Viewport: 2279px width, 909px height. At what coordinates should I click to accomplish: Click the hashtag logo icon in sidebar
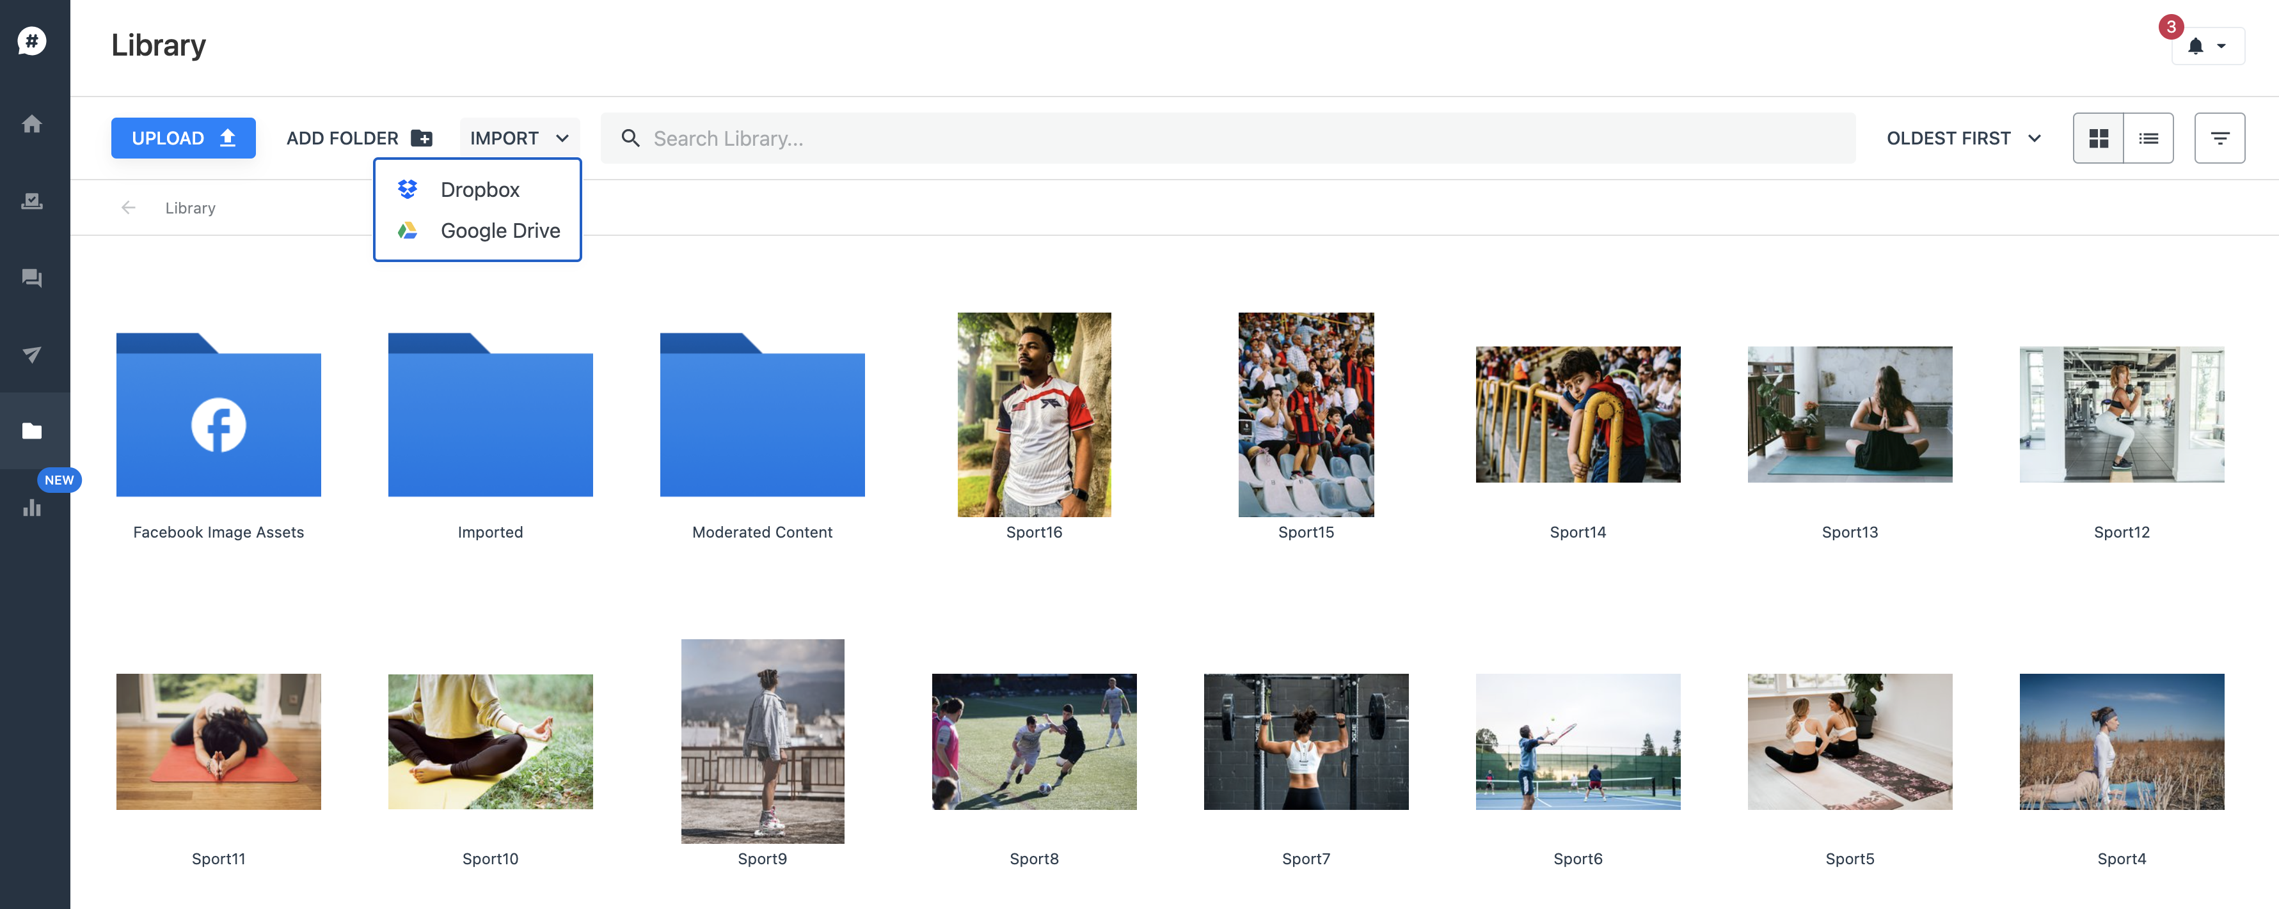click(32, 41)
